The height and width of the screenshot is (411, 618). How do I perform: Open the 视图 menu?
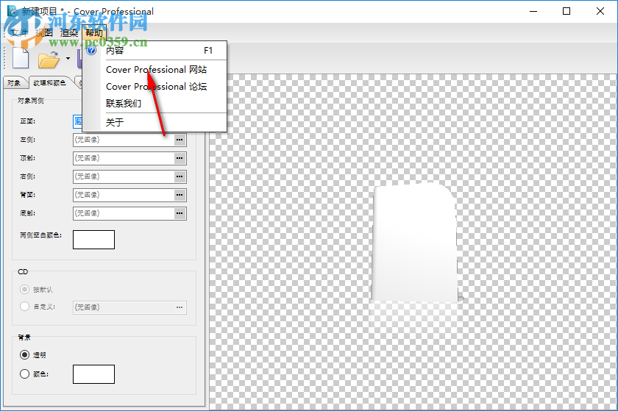pyautogui.click(x=43, y=32)
